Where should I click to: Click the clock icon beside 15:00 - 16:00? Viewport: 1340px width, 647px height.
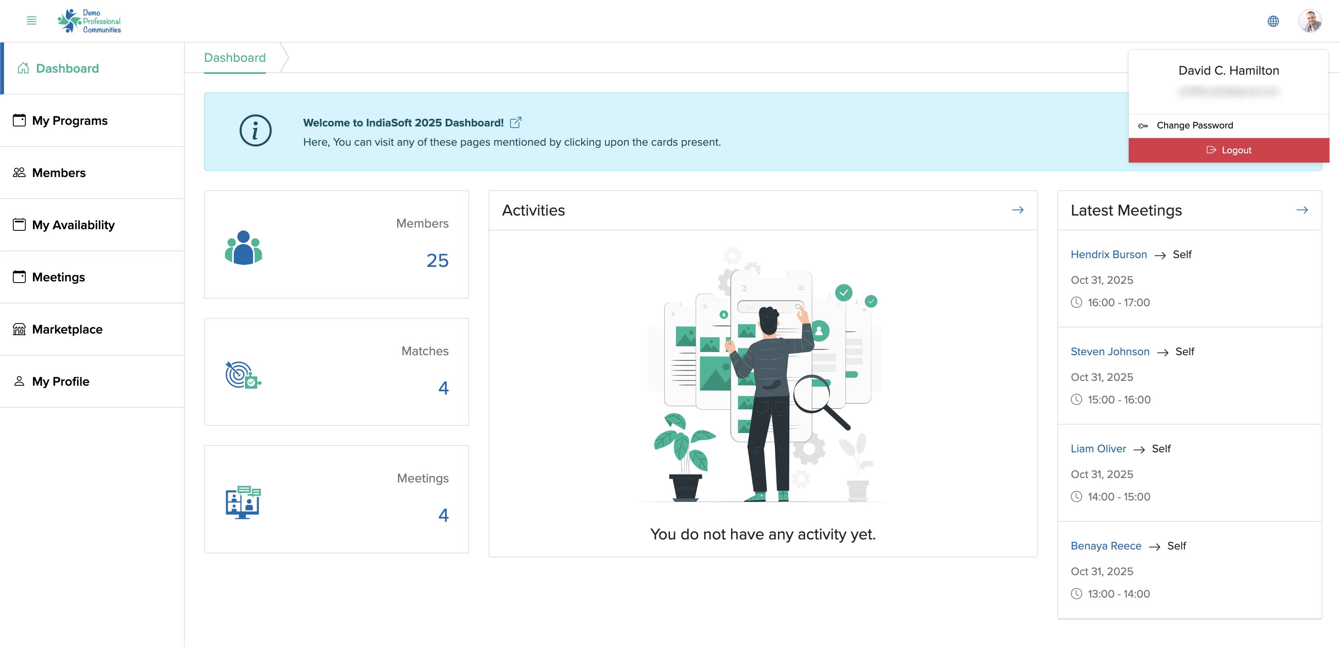(x=1076, y=400)
